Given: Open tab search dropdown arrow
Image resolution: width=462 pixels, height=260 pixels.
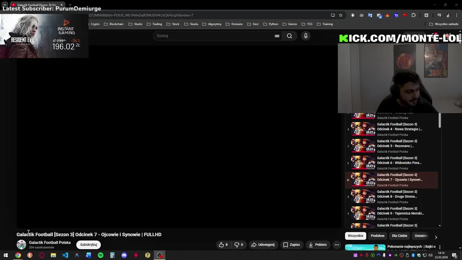Looking at the screenshot, I should click(5, 5).
